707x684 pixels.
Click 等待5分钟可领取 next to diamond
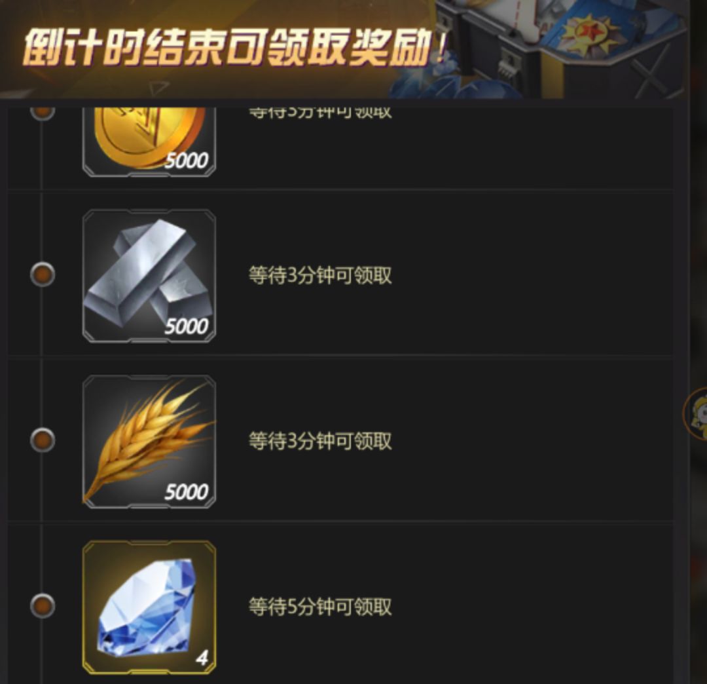coord(320,607)
